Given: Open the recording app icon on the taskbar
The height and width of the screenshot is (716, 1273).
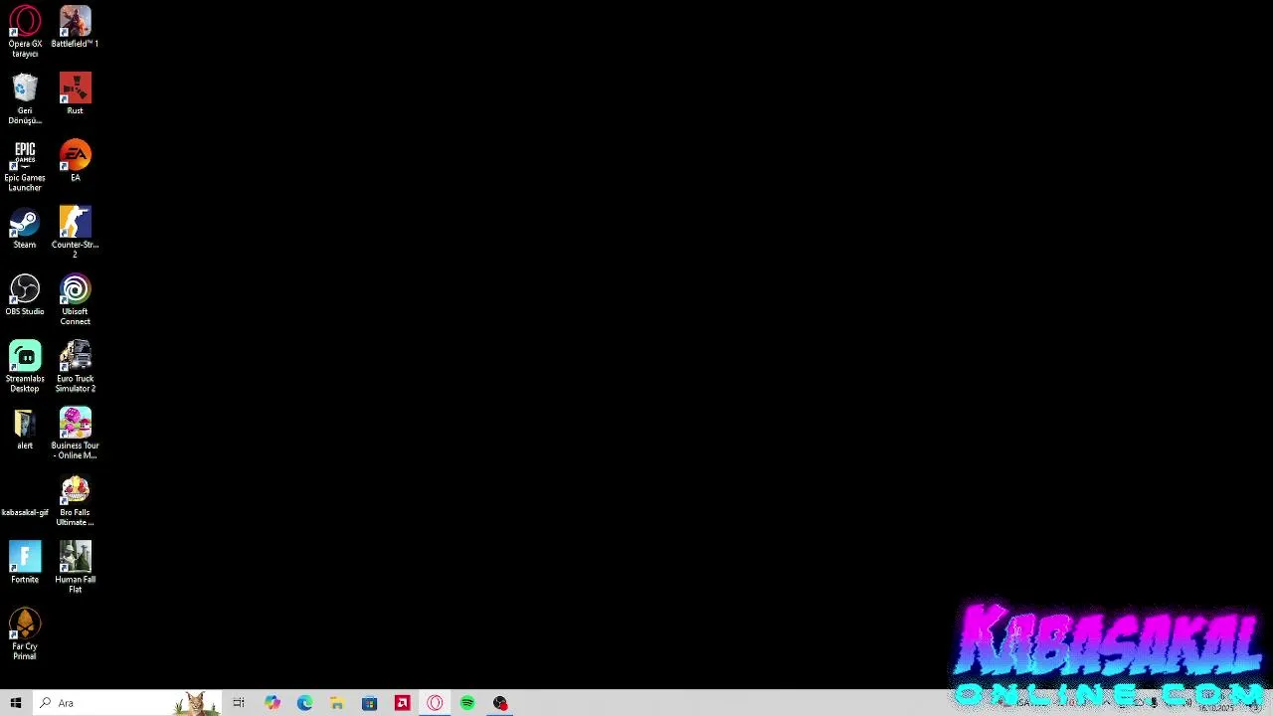Looking at the screenshot, I should pos(500,703).
